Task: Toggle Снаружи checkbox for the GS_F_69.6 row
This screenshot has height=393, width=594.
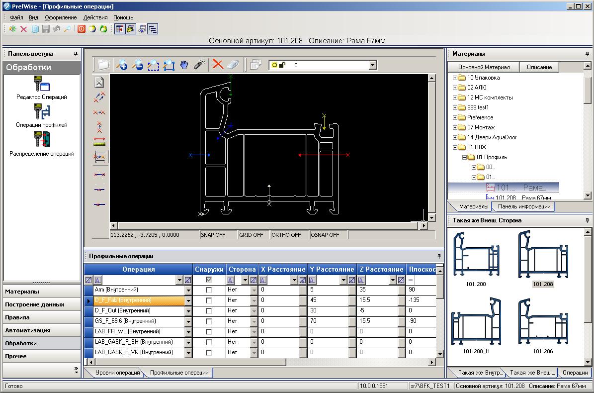Action: 208,321
